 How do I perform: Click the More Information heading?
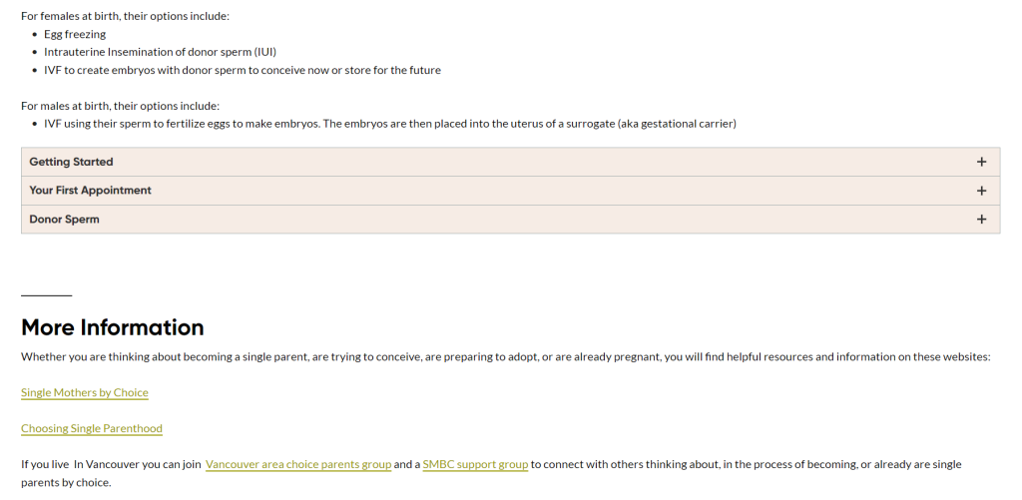click(x=113, y=327)
